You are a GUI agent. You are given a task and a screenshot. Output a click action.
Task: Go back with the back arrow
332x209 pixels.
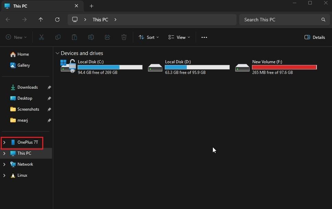[8, 20]
